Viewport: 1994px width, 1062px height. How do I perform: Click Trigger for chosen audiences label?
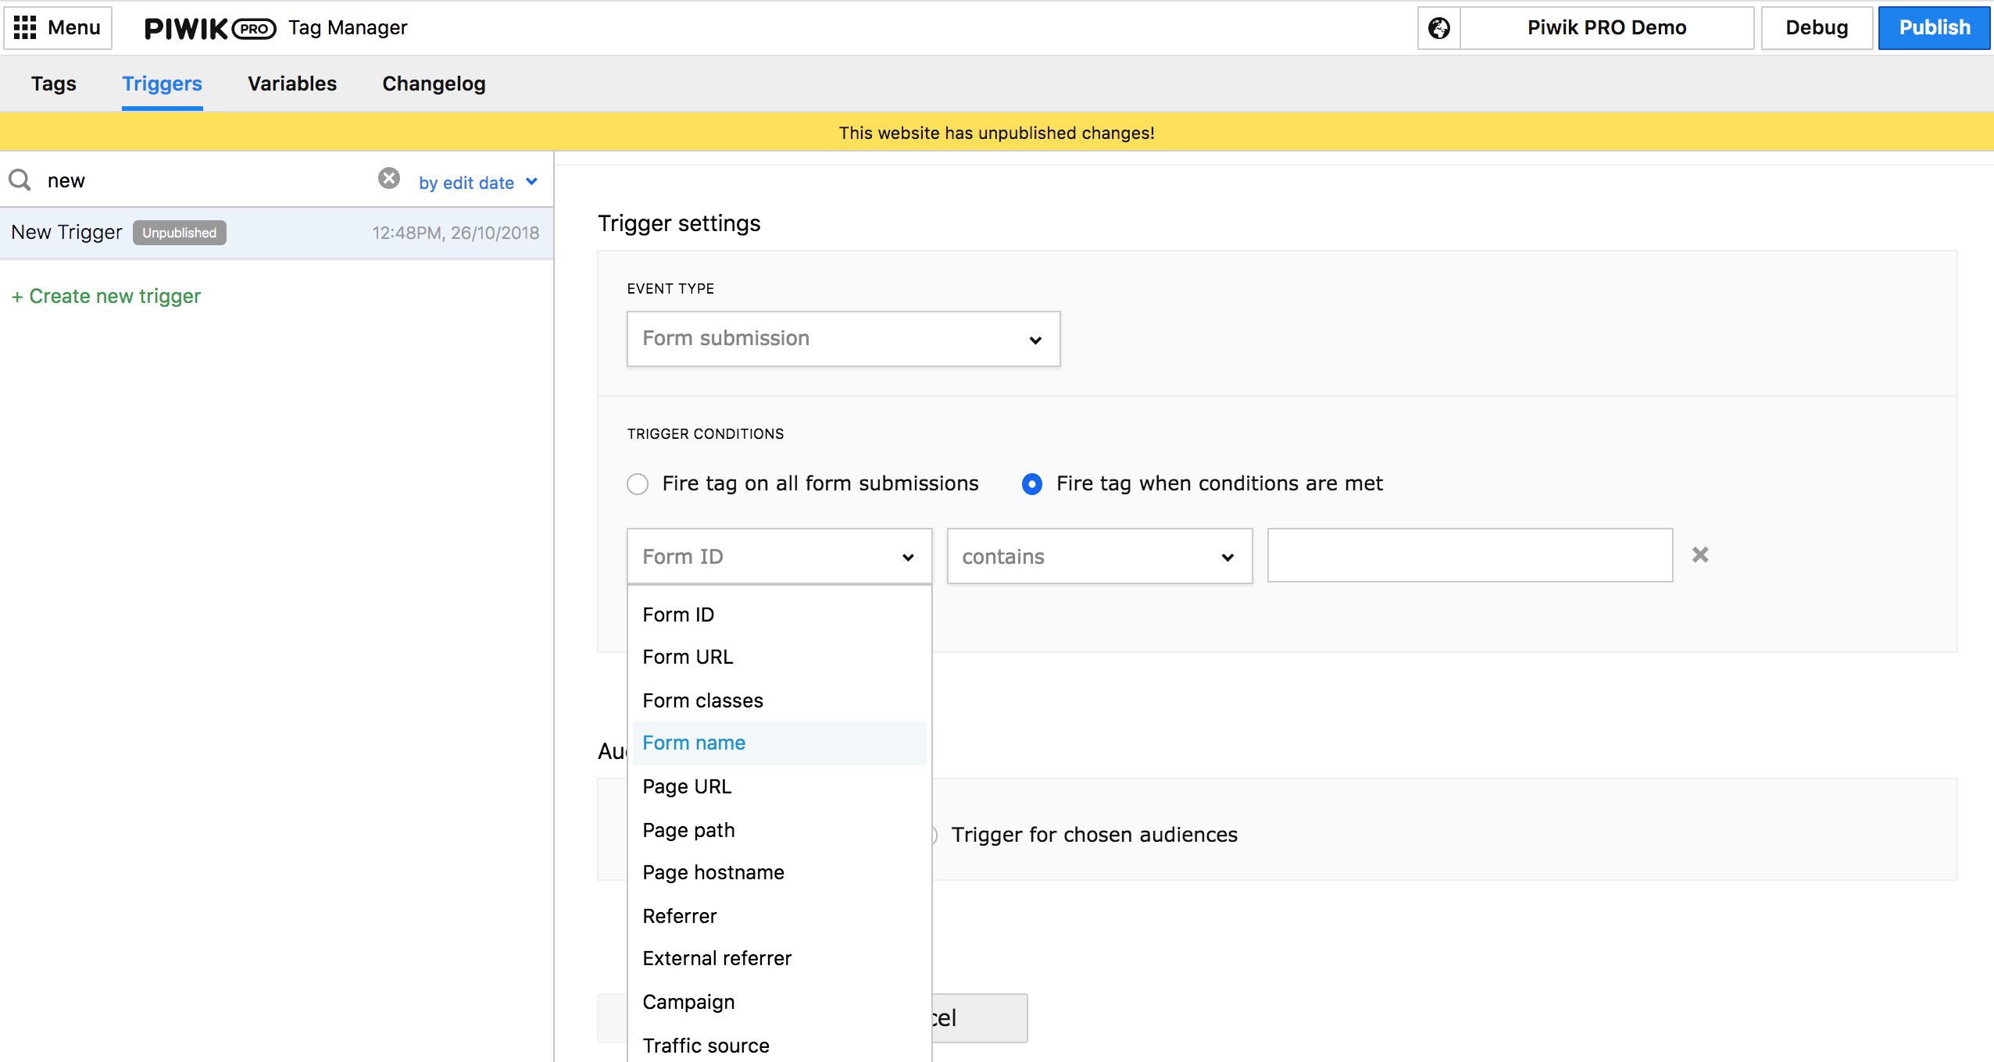tap(1094, 835)
